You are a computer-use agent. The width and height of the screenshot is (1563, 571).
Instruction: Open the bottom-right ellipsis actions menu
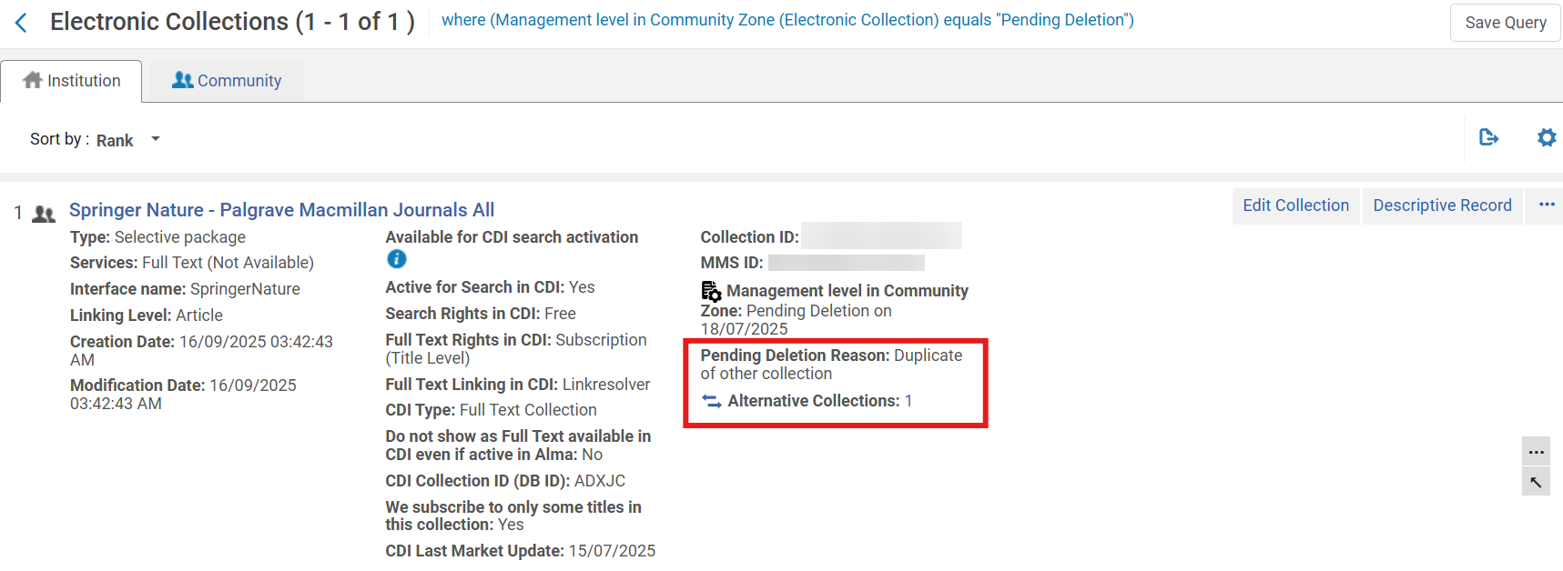coord(1536,451)
